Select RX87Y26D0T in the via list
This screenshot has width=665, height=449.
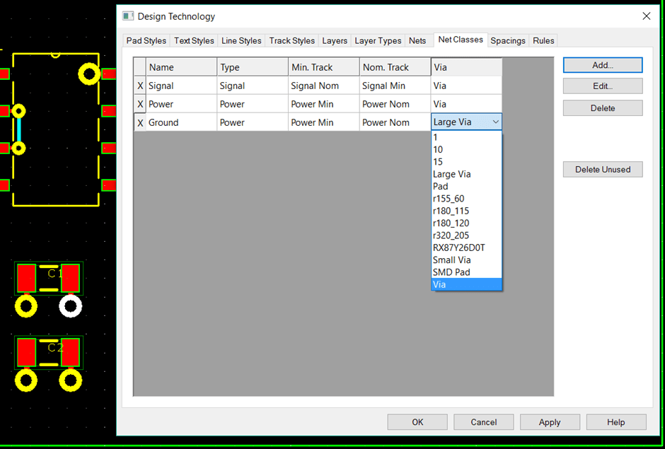466,248
